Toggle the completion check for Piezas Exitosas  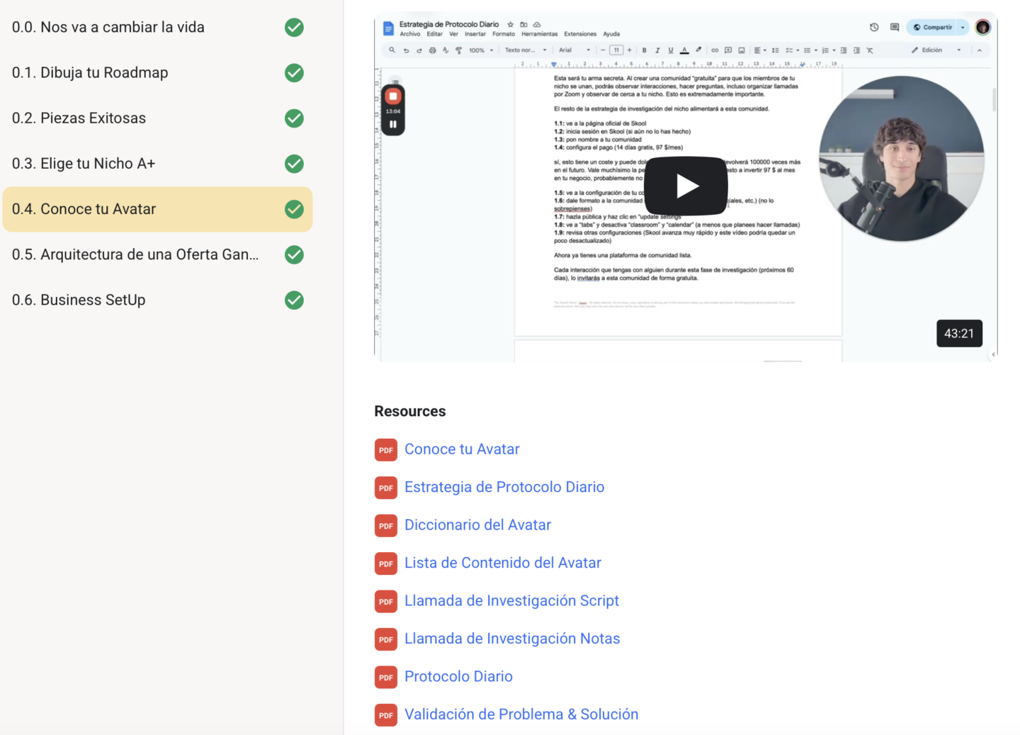click(x=294, y=118)
